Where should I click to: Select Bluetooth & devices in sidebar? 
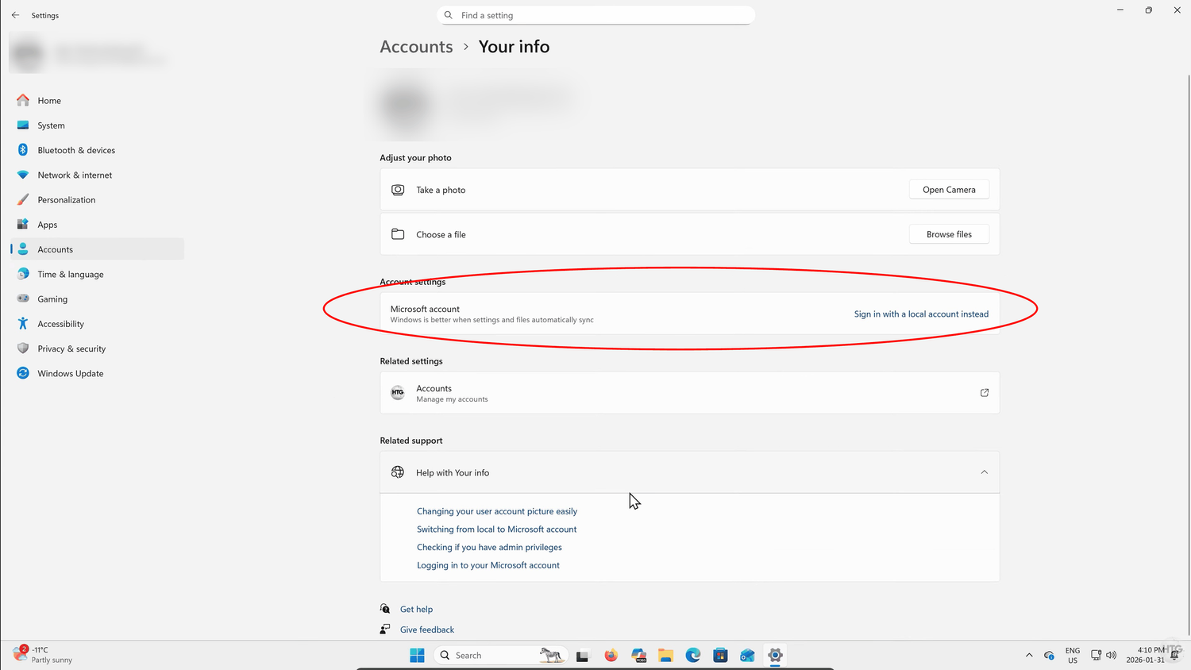pos(97,150)
